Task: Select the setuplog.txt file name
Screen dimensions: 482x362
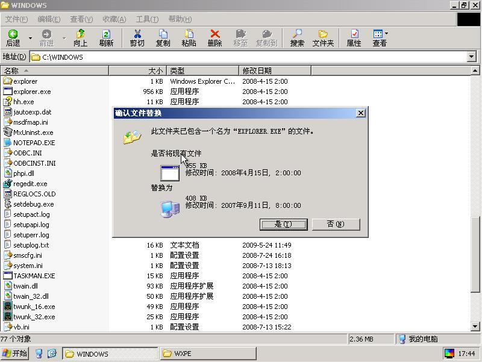Action: coord(31,245)
